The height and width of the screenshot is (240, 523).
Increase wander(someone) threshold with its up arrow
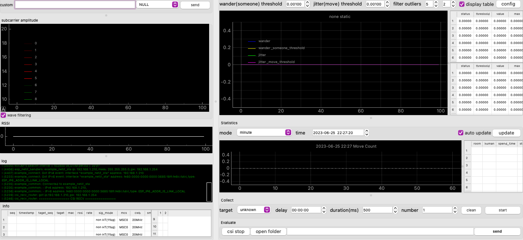pyautogui.click(x=307, y=2)
